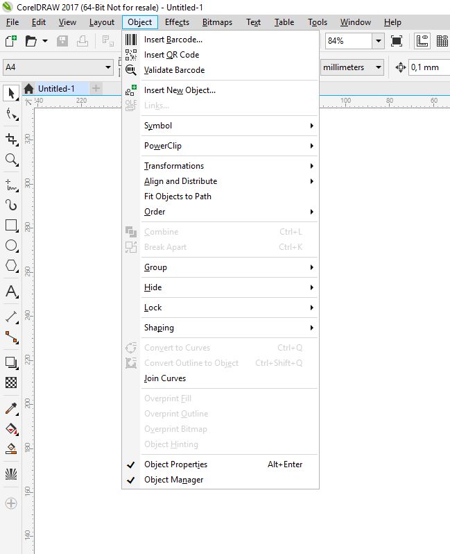Open the Effects menu
This screenshot has height=554, width=450.
coord(177,22)
